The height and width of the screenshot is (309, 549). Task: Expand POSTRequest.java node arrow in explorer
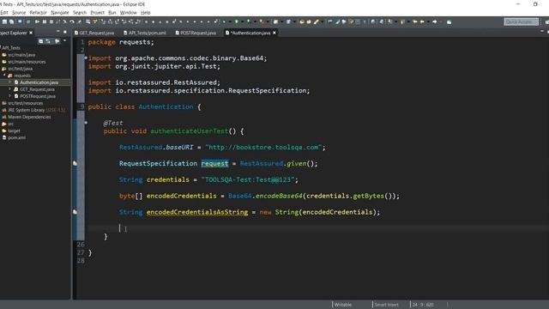tap(10, 96)
